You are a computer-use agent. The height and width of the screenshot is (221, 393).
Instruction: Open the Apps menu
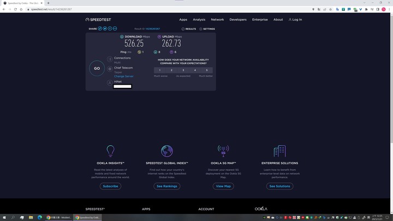183,20
